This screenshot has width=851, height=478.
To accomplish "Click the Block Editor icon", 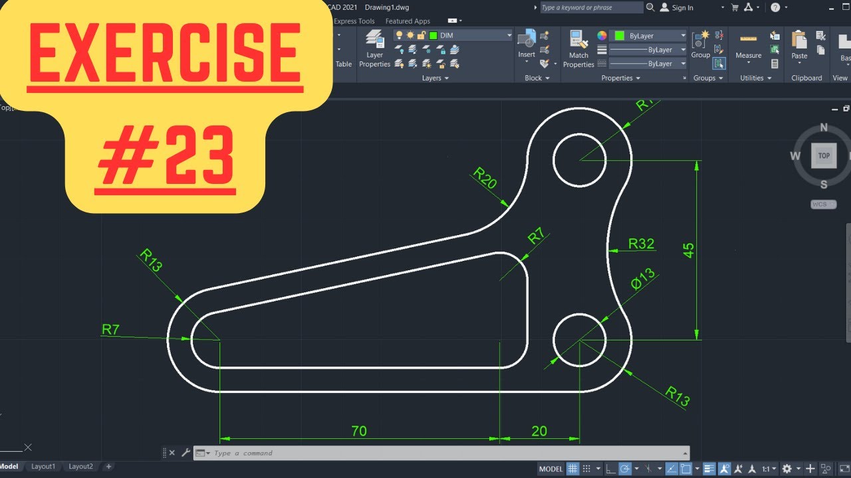I will coord(545,50).
